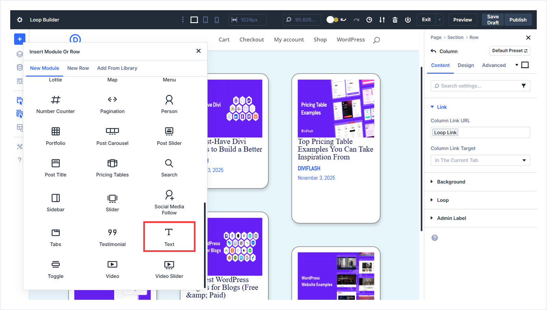Open the portability export tool
Image resolution: width=547 pixels, height=310 pixels.
point(382,19)
